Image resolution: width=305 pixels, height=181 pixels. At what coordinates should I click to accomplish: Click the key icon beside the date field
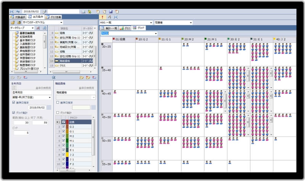point(44,12)
